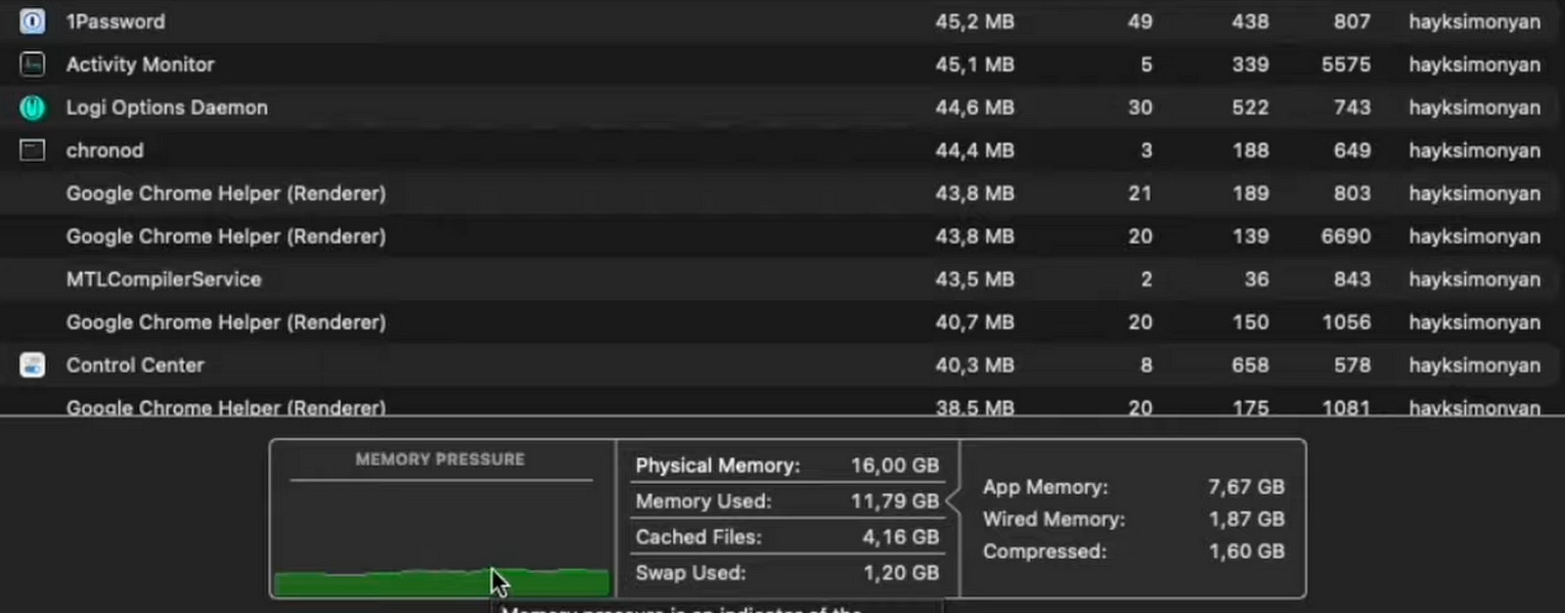Click the Wired Memory 1,87 GB value
The height and width of the screenshot is (613, 1565).
click(x=1246, y=519)
